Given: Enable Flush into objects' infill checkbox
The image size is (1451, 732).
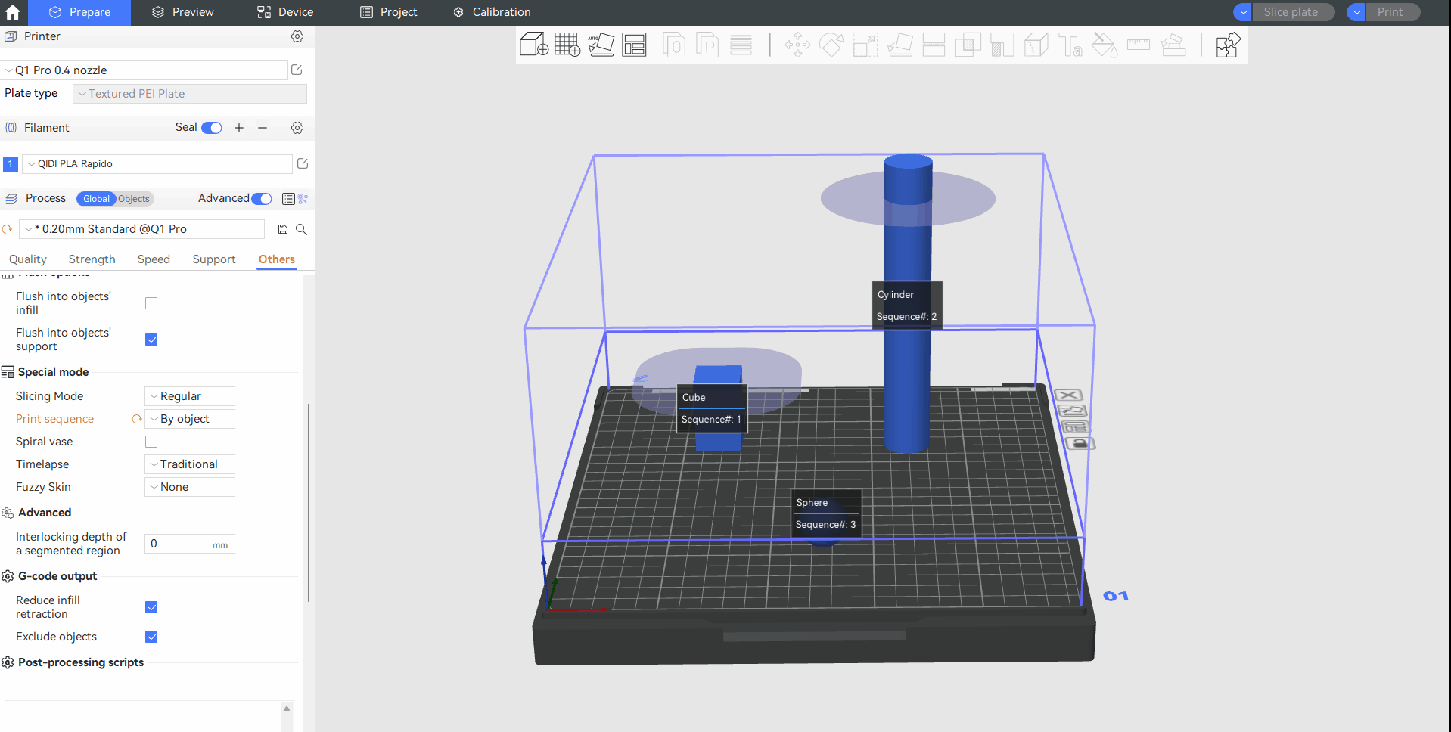Looking at the screenshot, I should point(151,303).
